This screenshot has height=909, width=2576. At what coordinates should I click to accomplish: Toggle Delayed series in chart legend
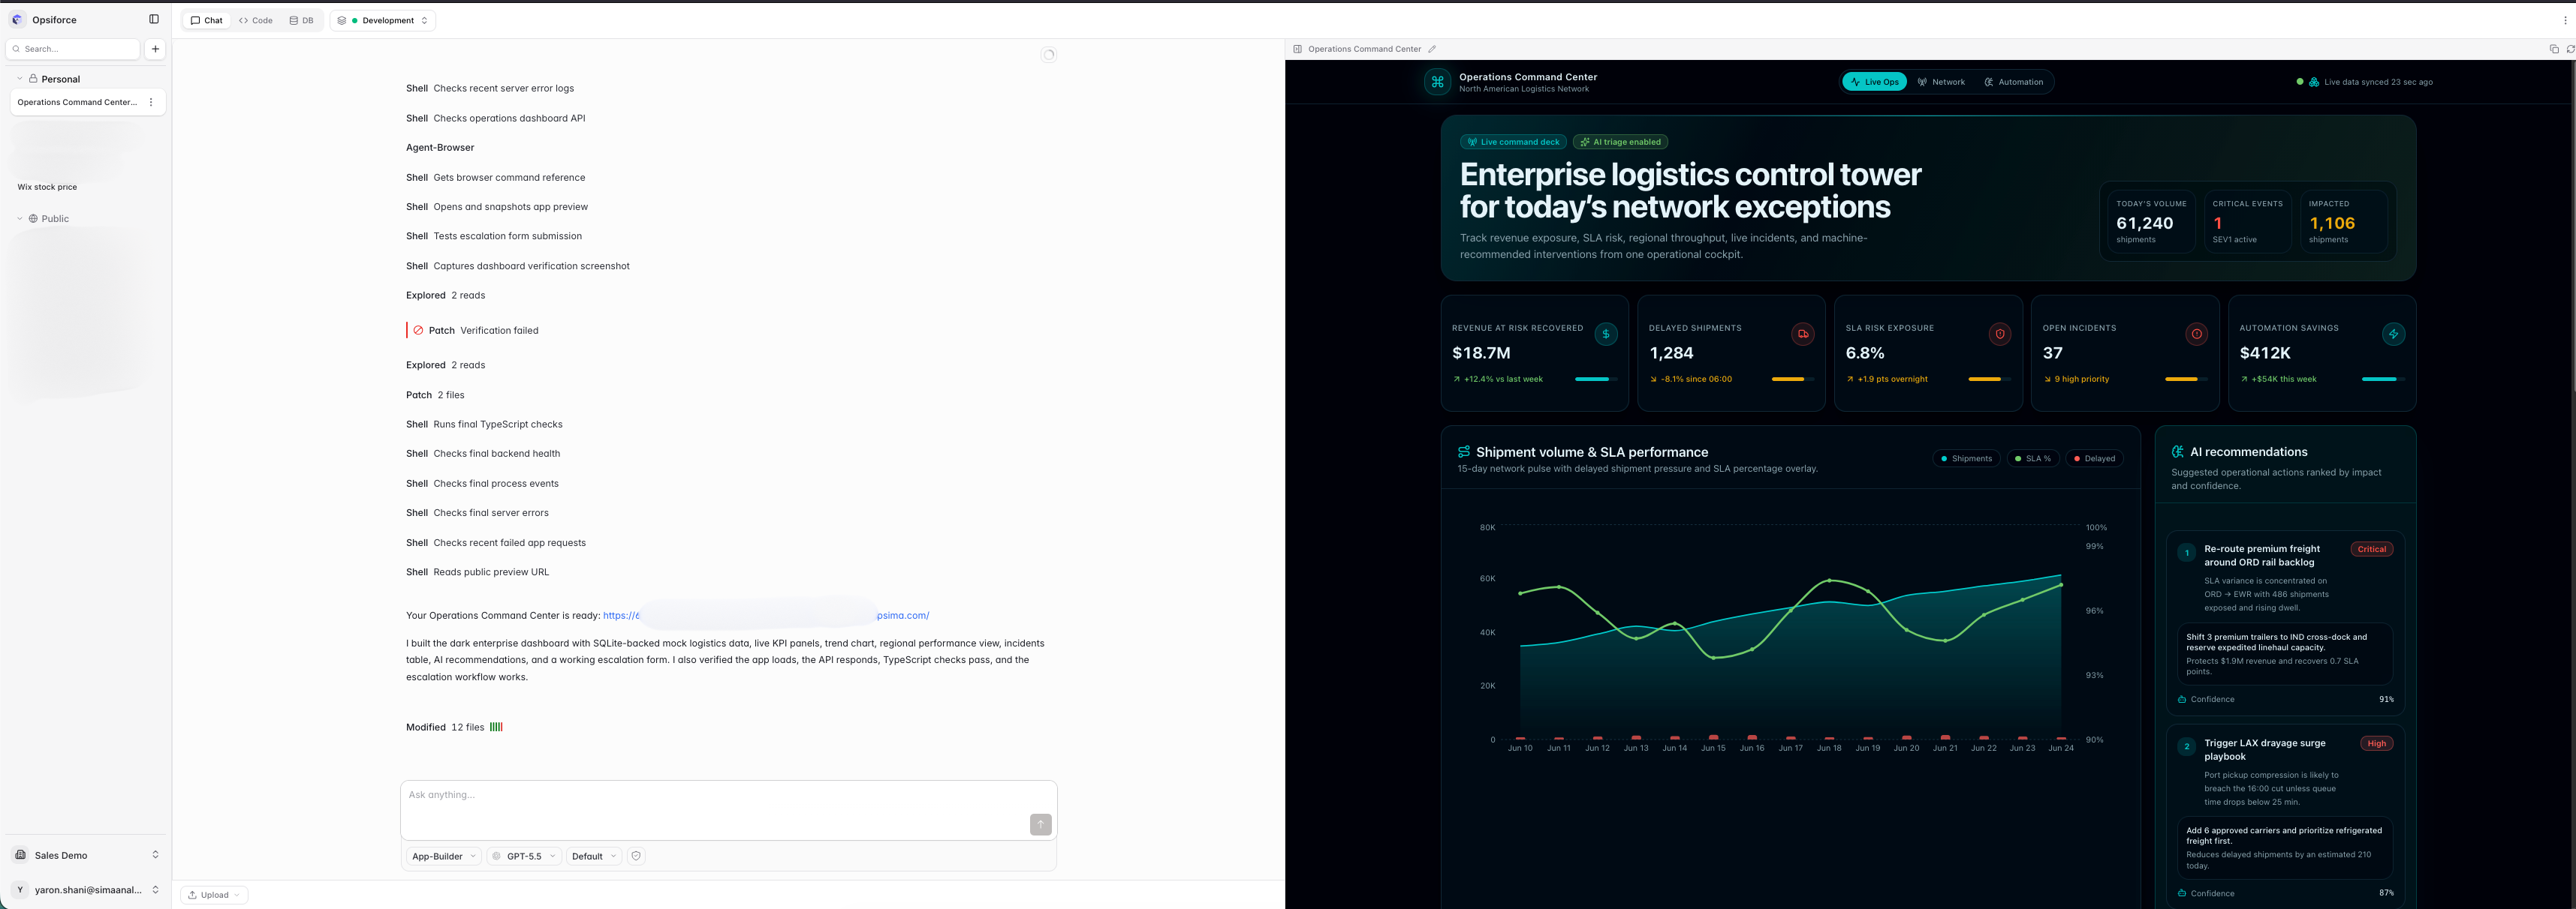pyautogui.click(x=2094, y=458)
